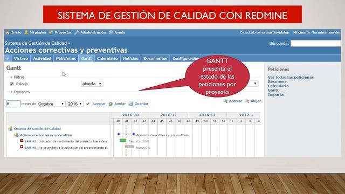This screenshot has width=345, height=194.
Task: Select the Gantt tab
Action: click(x=86, y=59)
